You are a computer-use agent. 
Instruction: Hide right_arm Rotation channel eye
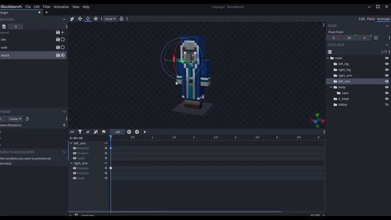pyautogui.click(x=75, y=168)
